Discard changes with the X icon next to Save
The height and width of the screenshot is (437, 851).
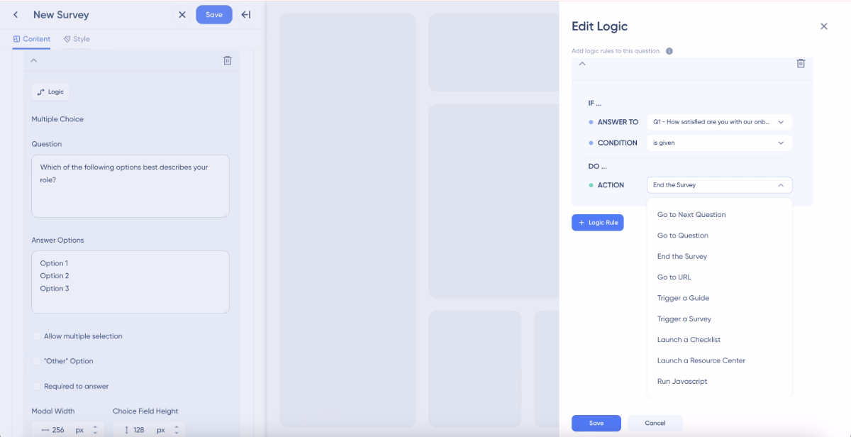pyautogui.click(x=182, y=15)
